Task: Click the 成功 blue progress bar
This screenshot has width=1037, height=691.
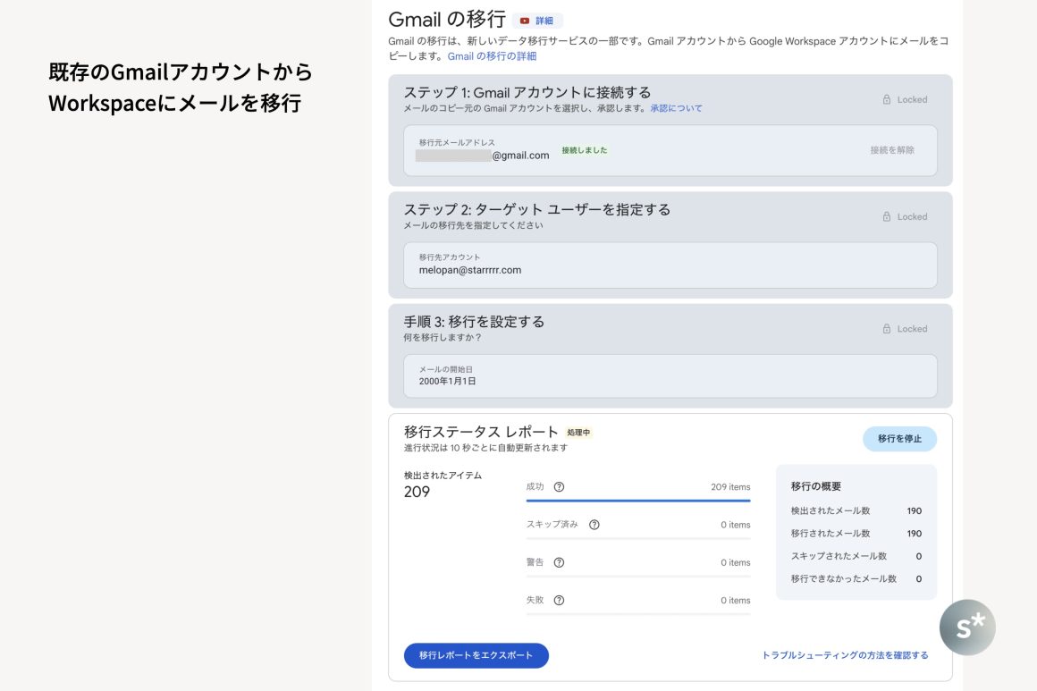Action: click(x=637, y=501)
